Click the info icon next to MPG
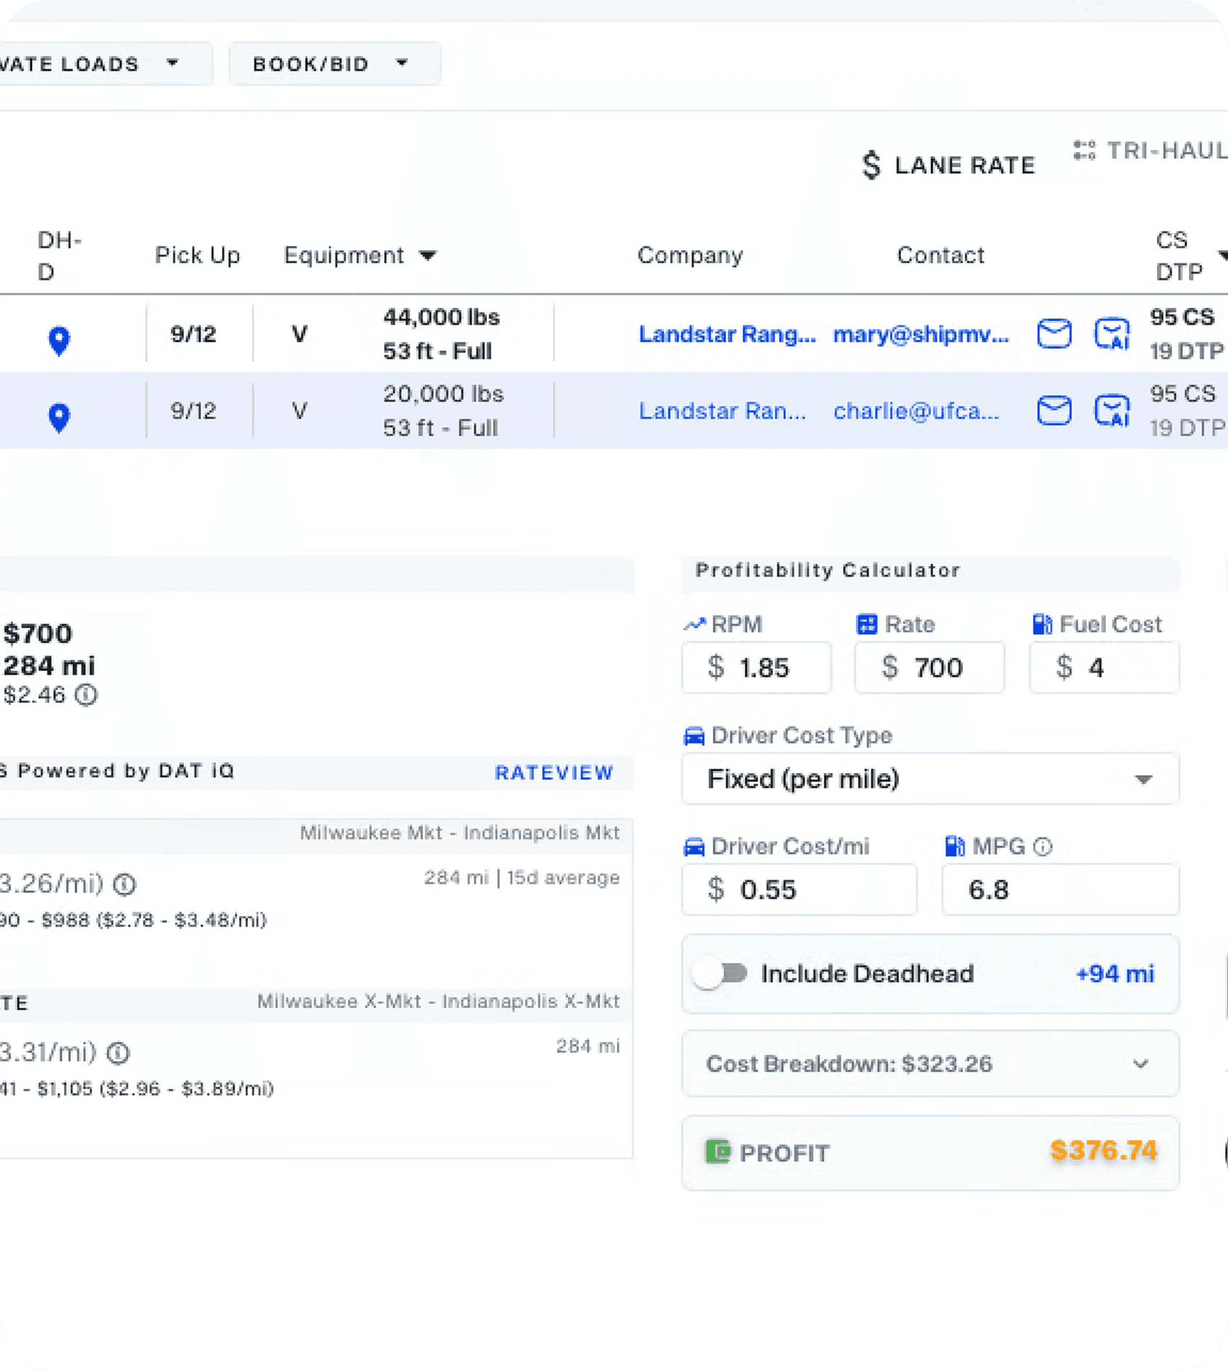Screen dimensions: 1228x1370 (x=1043, y=846)
